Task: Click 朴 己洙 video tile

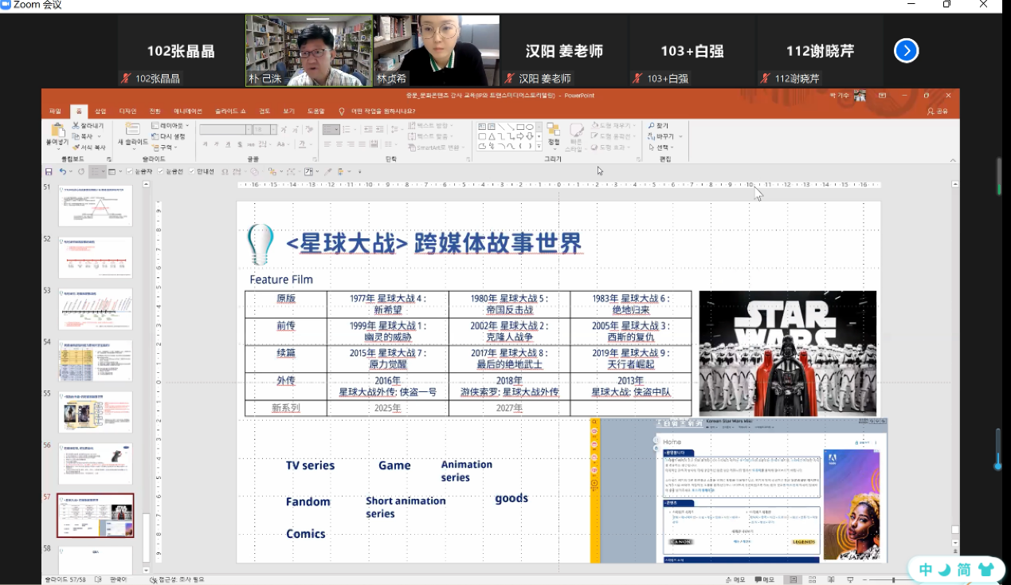Action: [309, 51]
